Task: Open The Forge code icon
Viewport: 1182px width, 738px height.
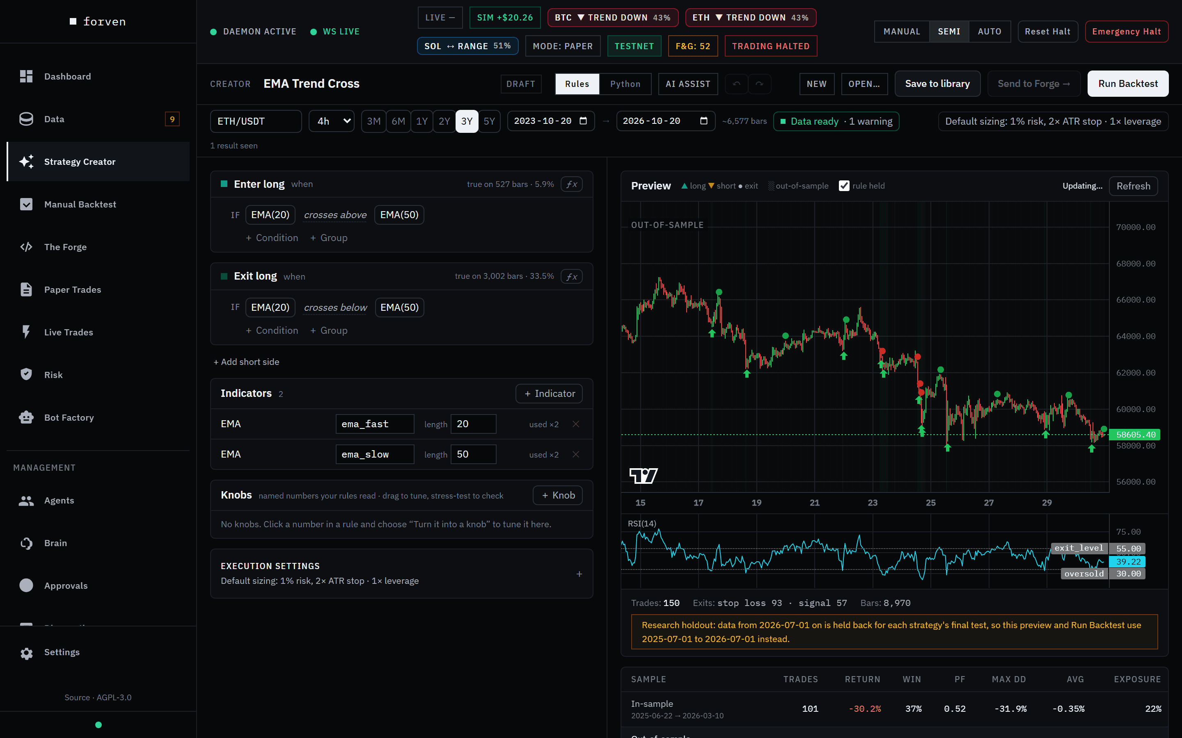Action: (26, 247)
